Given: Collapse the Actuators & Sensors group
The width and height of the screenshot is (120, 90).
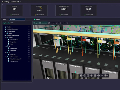Looking at the screenshot, I should [5, 57].
